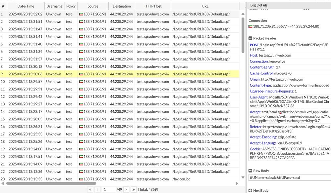
Task: Sort by the Source column header
Action: (93, 6)
